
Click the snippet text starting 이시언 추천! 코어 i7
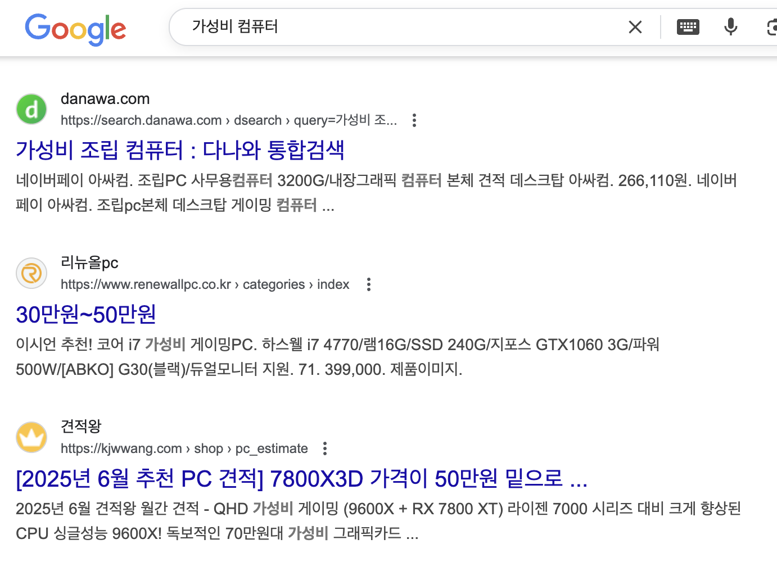click(x=337, y=357)
